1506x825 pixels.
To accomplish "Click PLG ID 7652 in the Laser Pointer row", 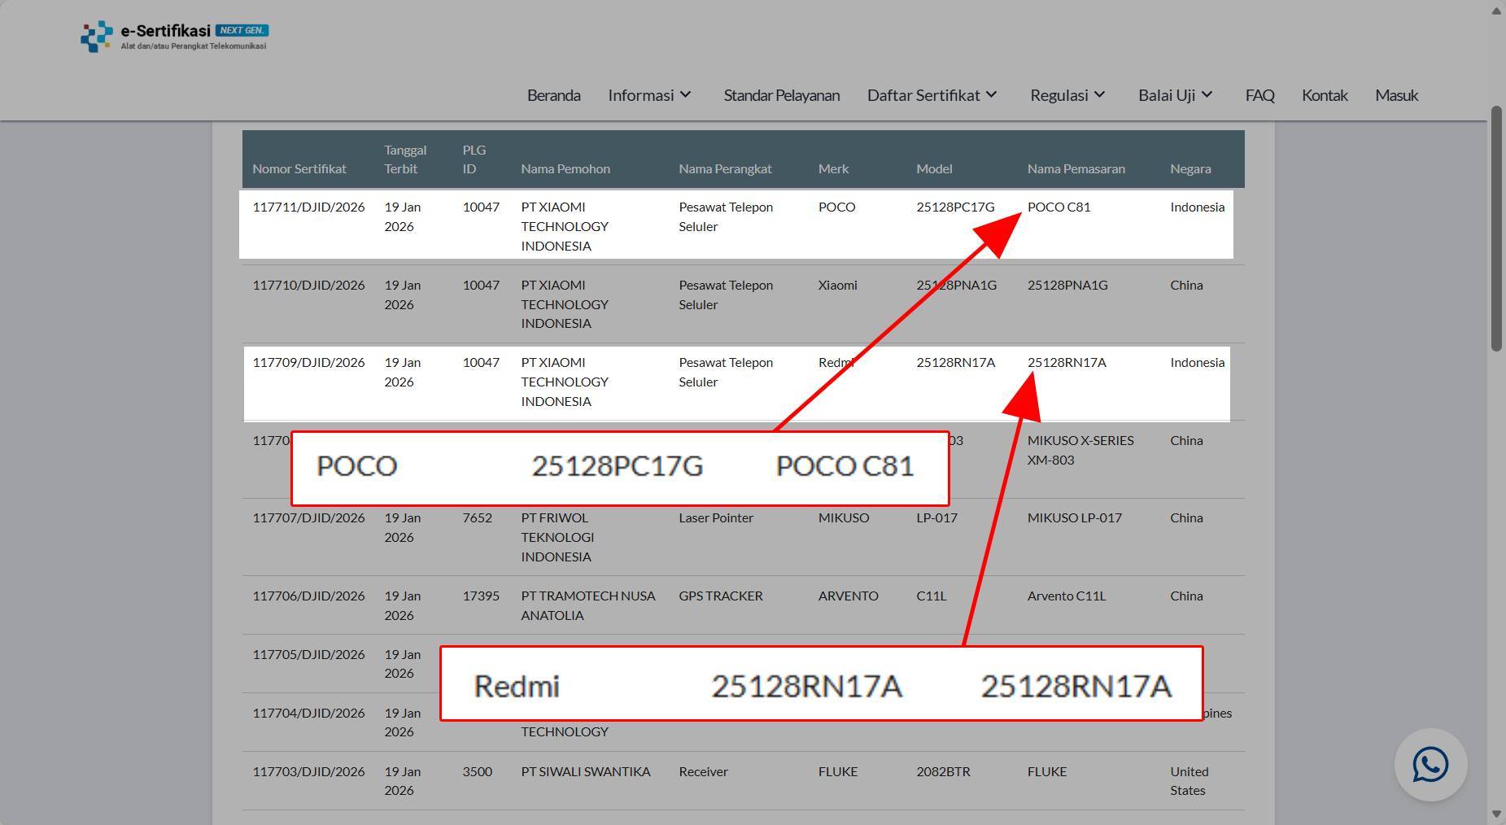I will [x=477, y=517].
